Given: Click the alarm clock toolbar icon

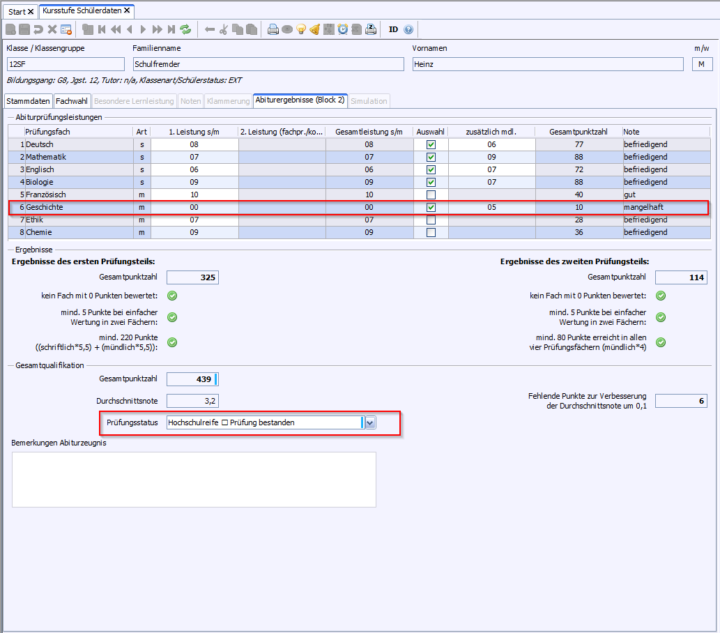Looking at the screenshot, I should click(343, 29).
